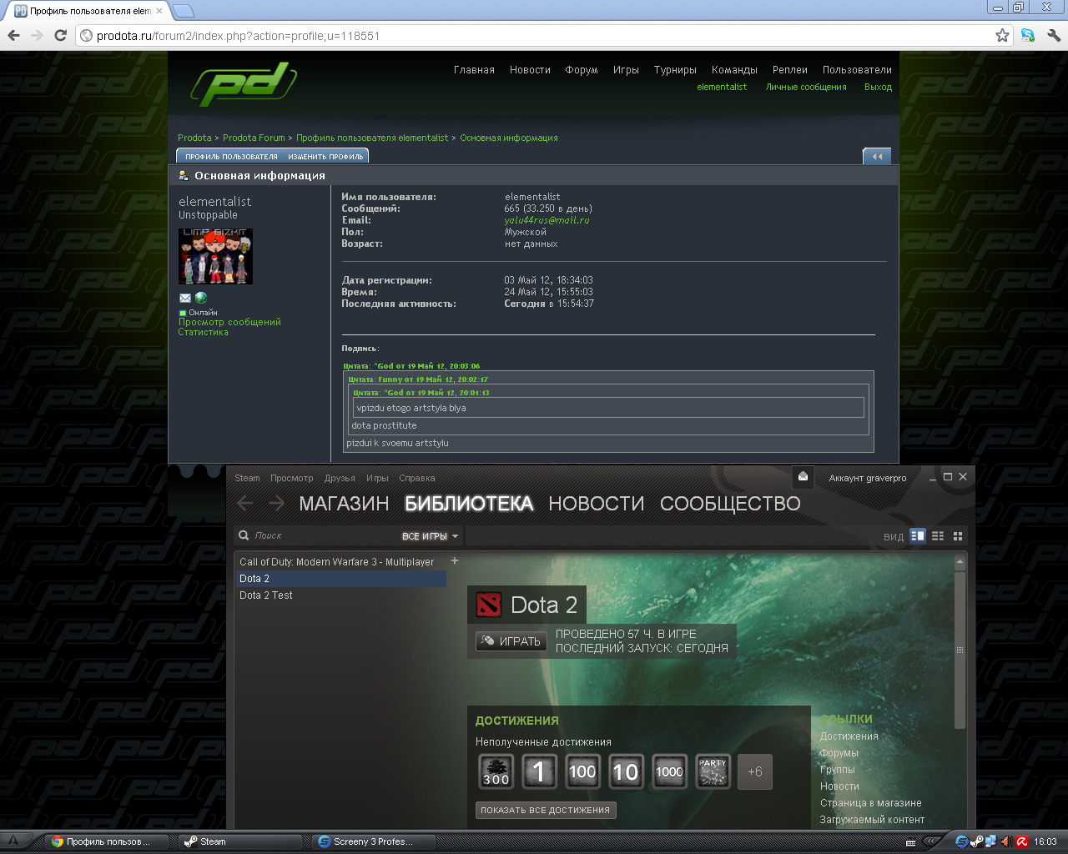The width and height of the screenshot is (1068, 854).
Task: Click Steam library Поиск search field
Action: click(317, 535)
